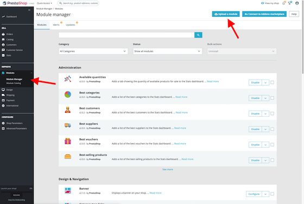Click the Help button
304x204 pixels.
click(x=294, y=14)
